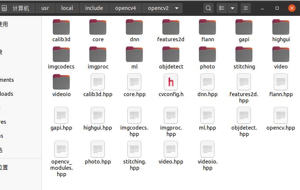The height and width of the screenshot is (190, 300).
Task: Expand the view options dropdown arrow
Action: [232, 8]
